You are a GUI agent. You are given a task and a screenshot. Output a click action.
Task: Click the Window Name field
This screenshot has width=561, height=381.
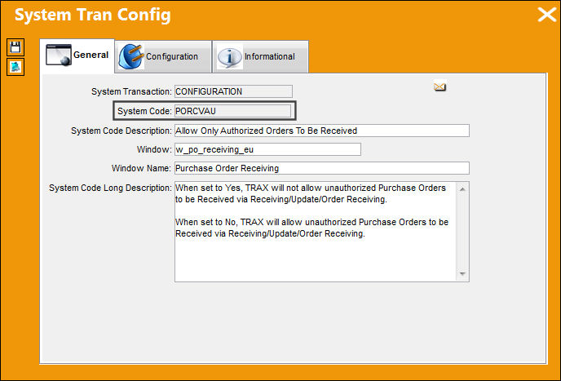point(322,168)
